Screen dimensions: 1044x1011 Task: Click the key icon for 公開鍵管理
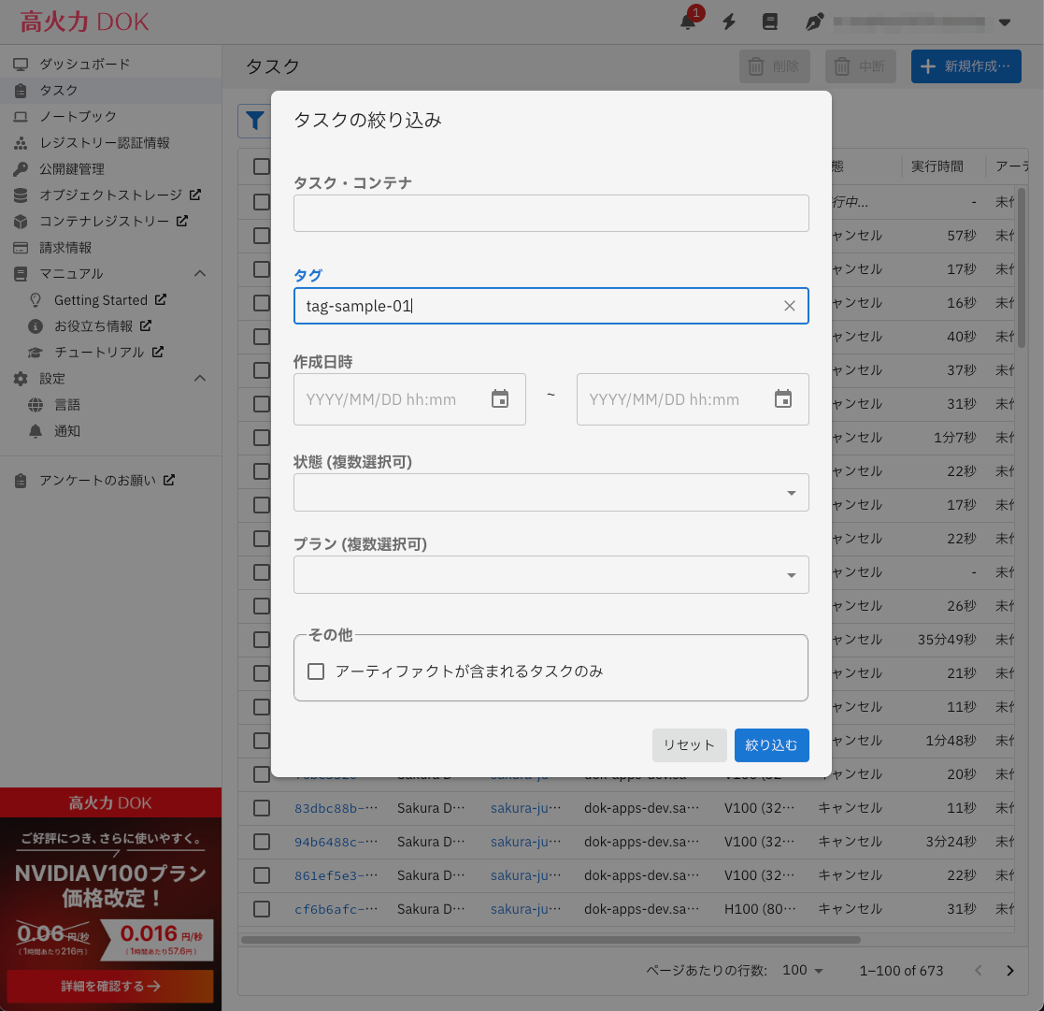21,169
